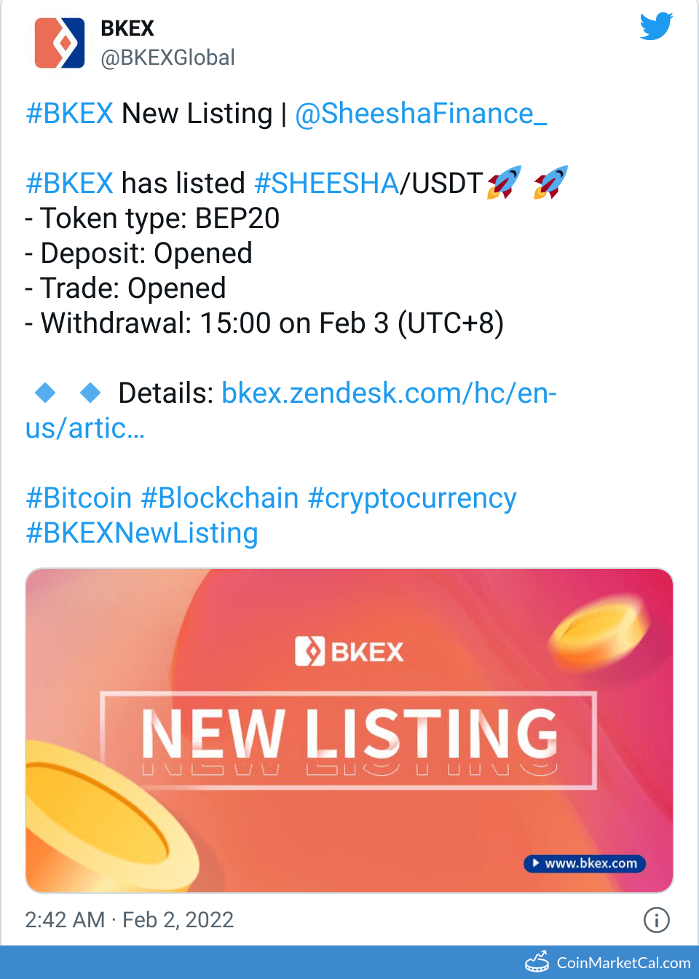
Task: Click the #BKEXNewListing hashtag
Action: click(x=142, y=533)
